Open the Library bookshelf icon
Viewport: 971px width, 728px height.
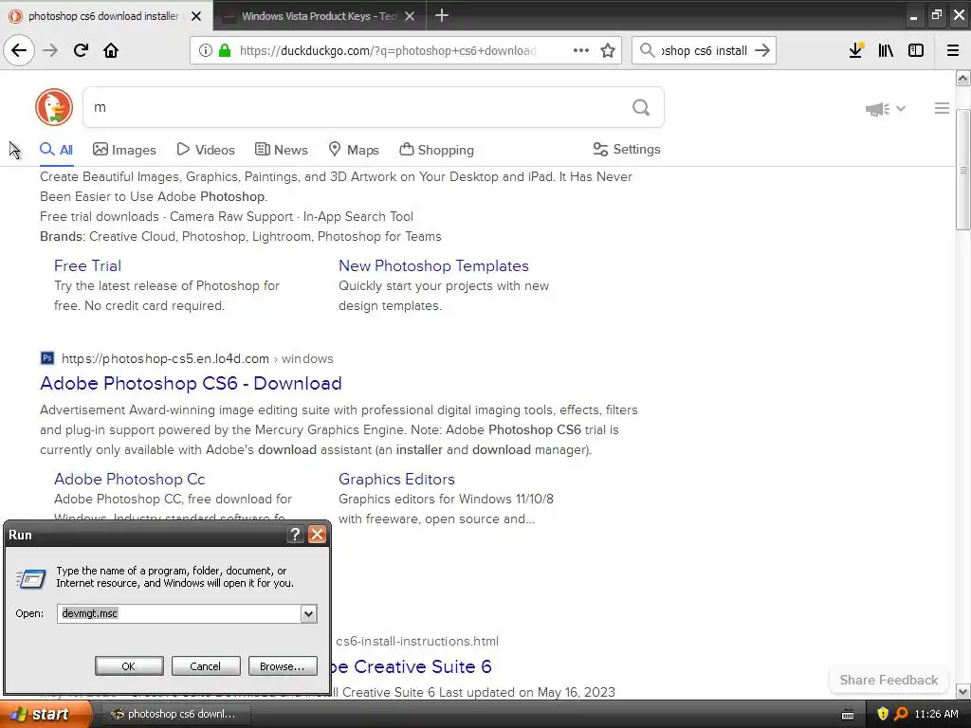[x=886, y=50]
